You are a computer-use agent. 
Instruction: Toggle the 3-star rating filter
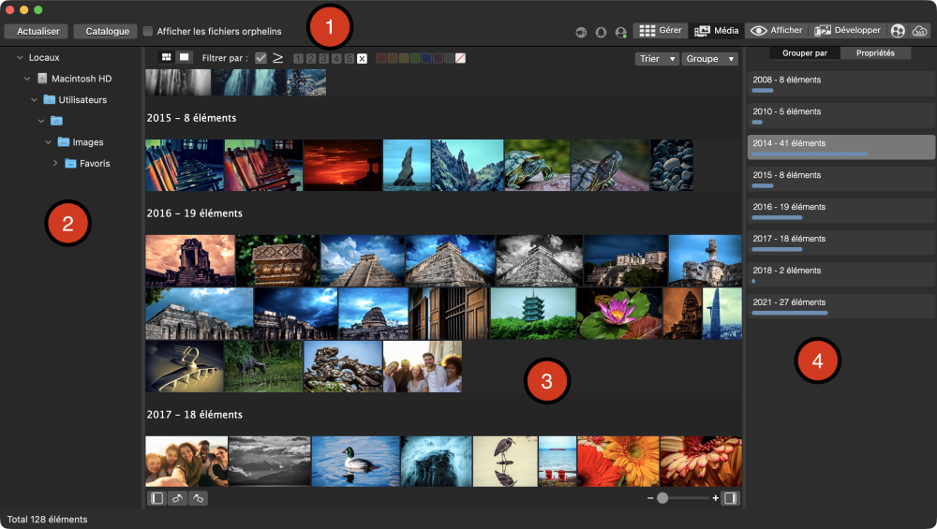point(323,59)
